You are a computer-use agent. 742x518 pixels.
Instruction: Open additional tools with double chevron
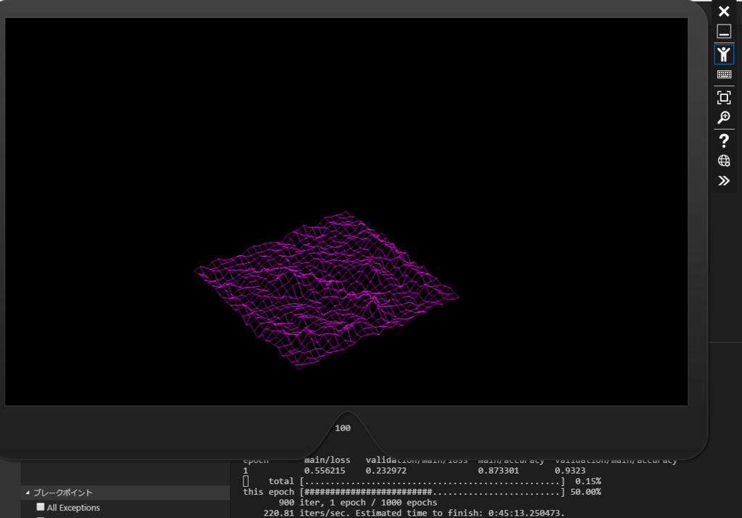click(x=724, y=180)
